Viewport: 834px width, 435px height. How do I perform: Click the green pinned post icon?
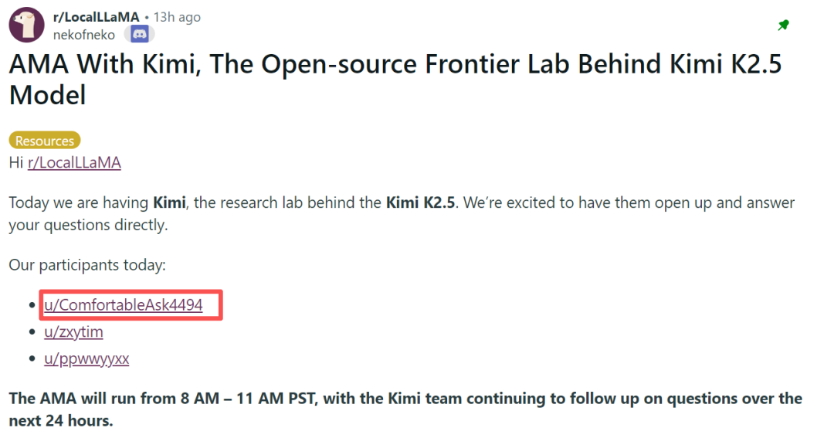click(x=783, y=25)
